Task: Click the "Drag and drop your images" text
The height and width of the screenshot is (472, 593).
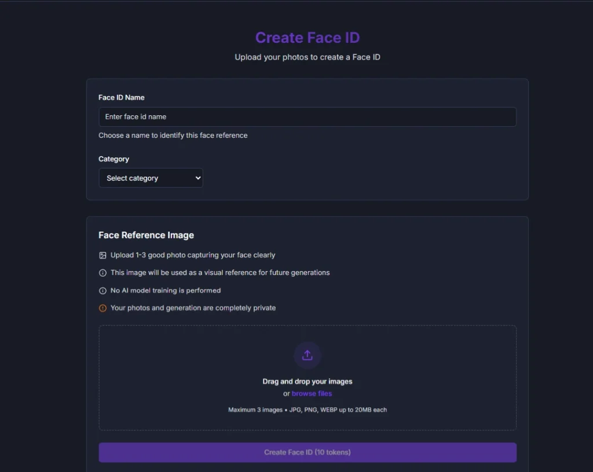Action: pyautogui.click(x=308, y=382)
